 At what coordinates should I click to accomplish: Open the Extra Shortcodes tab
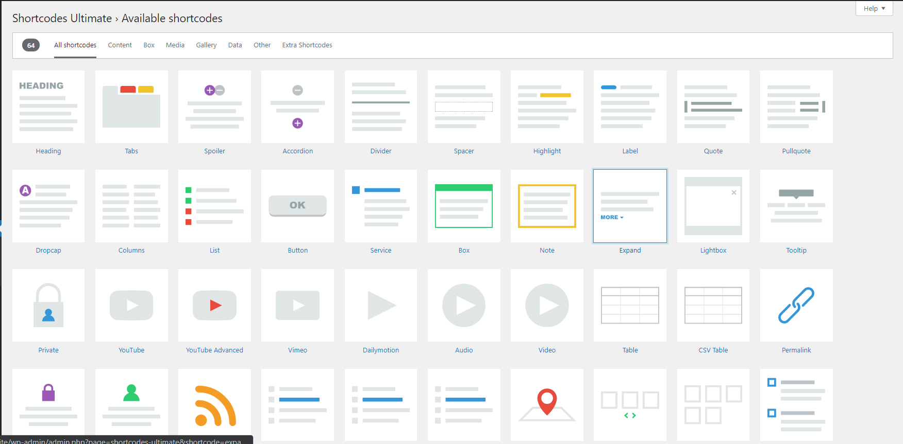point(307,45)
